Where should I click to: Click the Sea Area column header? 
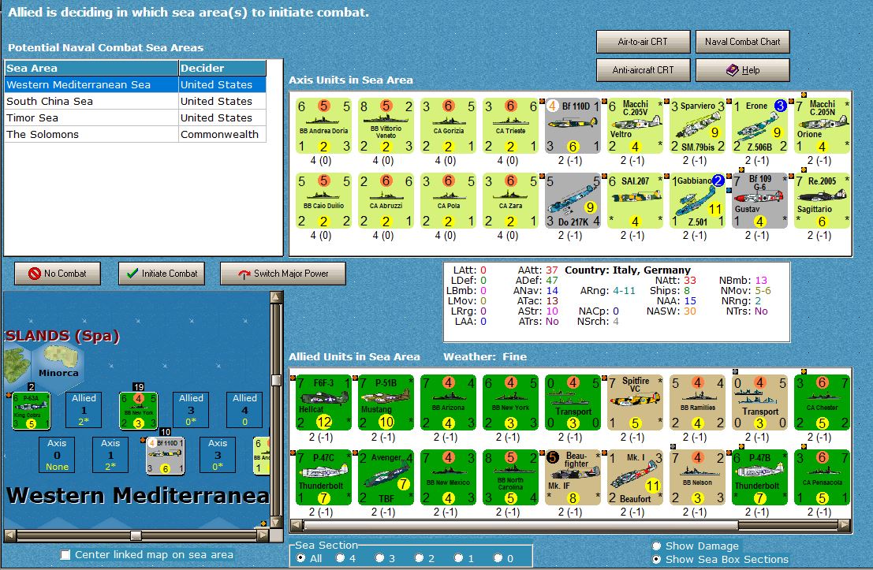(91, 68)
